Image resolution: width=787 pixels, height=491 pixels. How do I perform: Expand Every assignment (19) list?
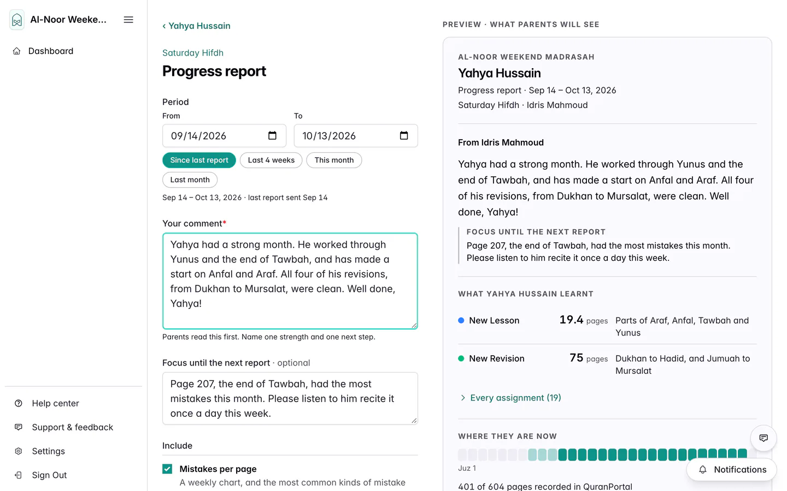(510, 398)
